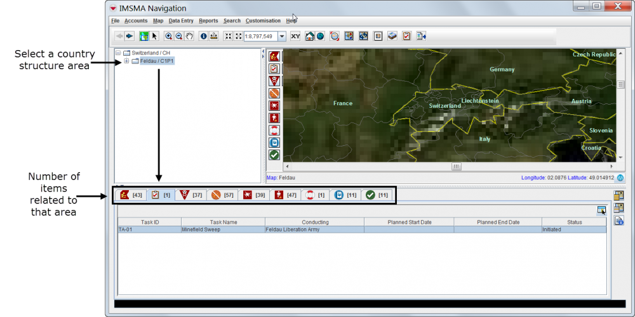
Task: Click the zoom in magnifier tool
Action: tap(169, 36)
